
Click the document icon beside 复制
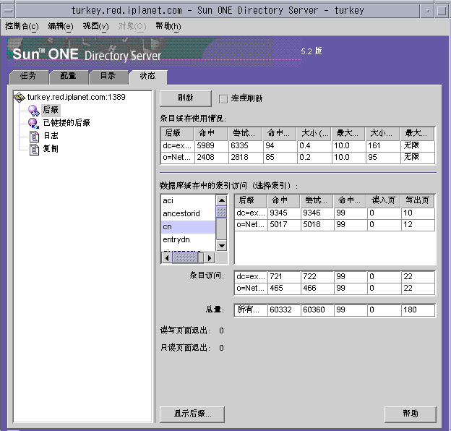point(34,149)
